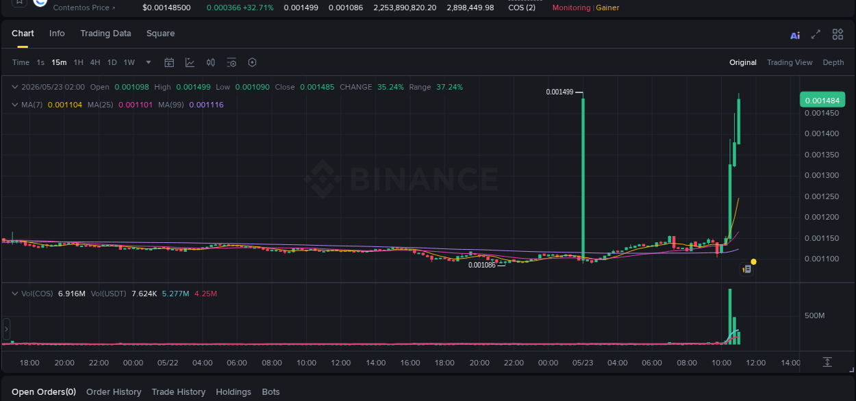The image size is (856, 401).
Task: Select the 1H interval
Action: click(79, 62)
